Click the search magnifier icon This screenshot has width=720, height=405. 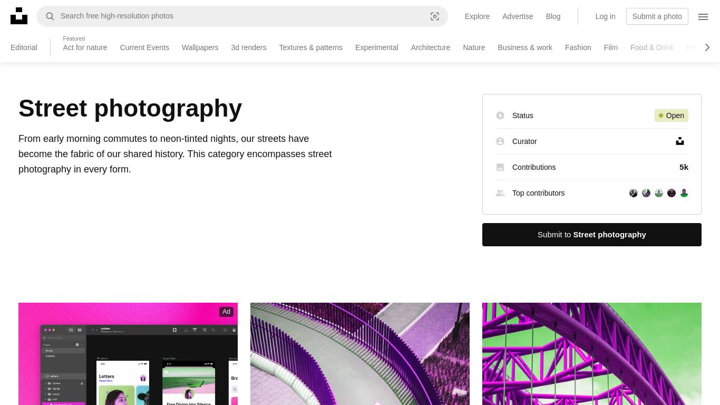50,16
